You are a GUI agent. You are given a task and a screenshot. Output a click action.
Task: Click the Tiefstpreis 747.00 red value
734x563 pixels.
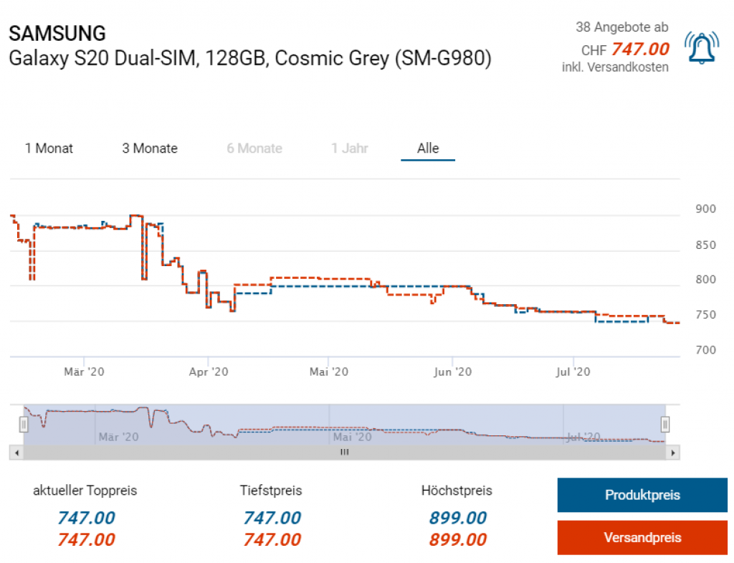pos(272,539)
